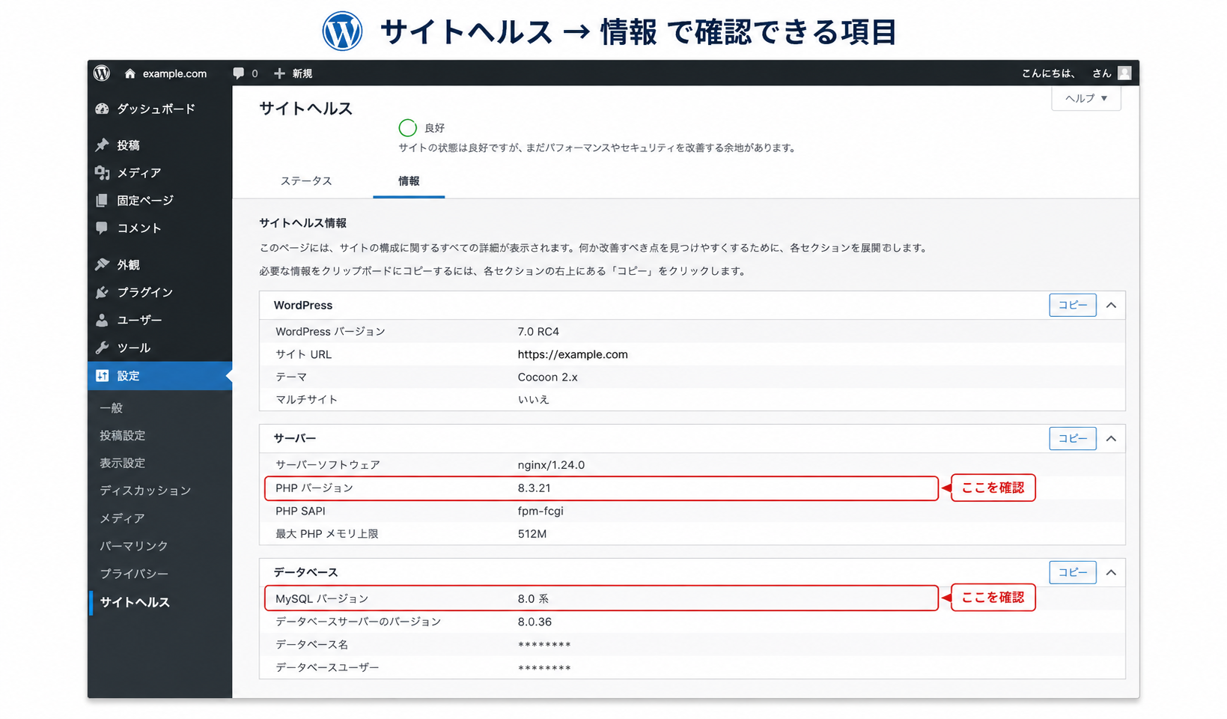Open 固定ページ menu item
The height and width of the screenshot is (719, 1227).
(x=159, y=200)
